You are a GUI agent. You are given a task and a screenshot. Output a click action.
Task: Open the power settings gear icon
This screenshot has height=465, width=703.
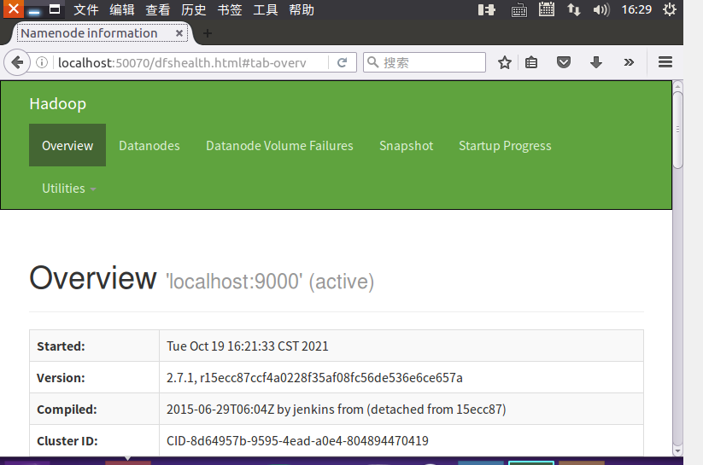tap(670, 9)
